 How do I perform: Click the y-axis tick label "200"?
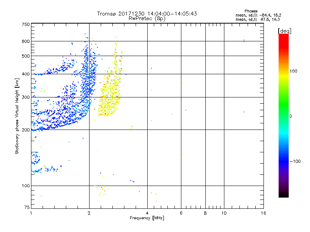(26, 130)
